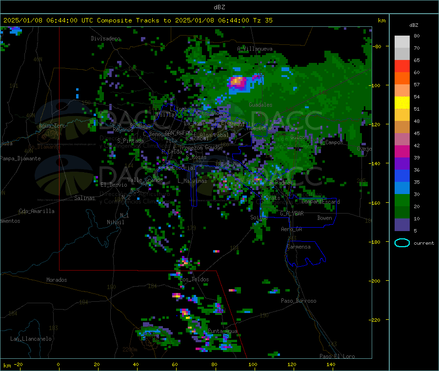Select the light blue 30-35 dBZ swatch
439x371 pixels.
(x=402, y=188)
